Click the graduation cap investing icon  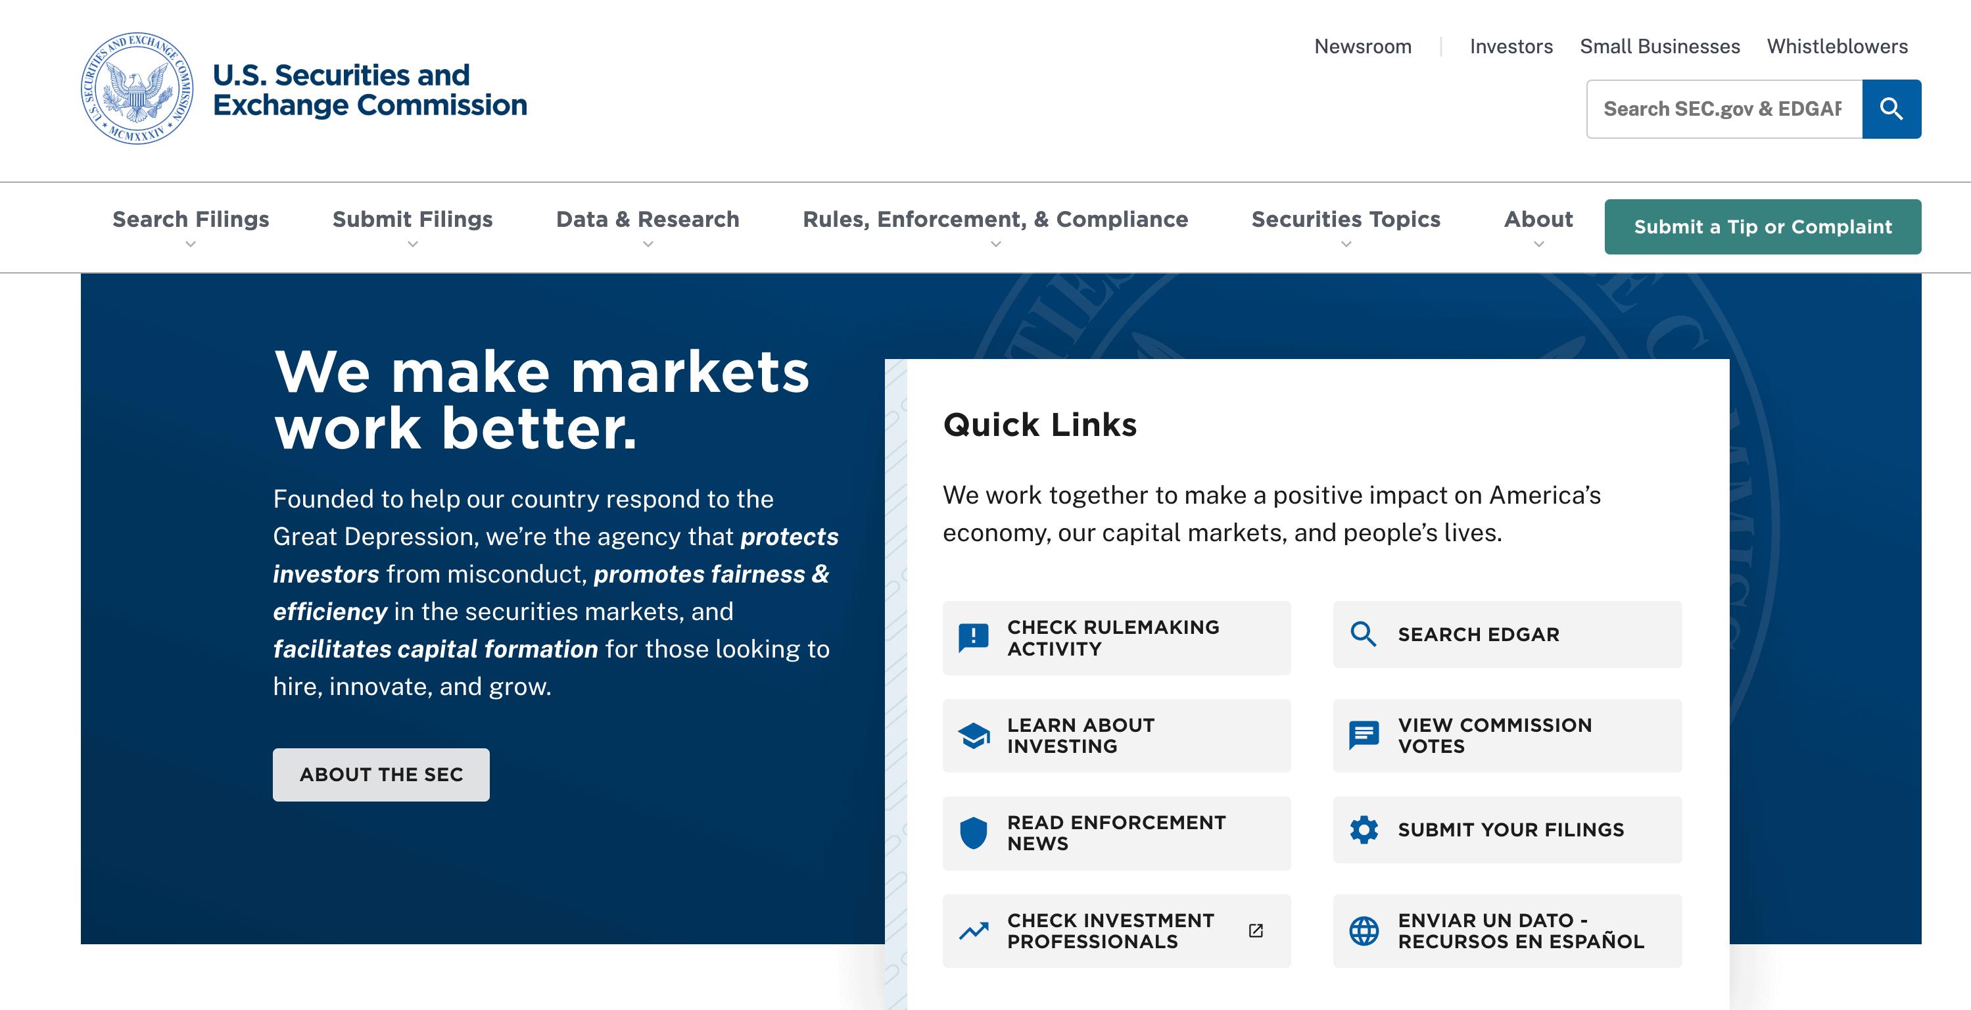point(973,735)
